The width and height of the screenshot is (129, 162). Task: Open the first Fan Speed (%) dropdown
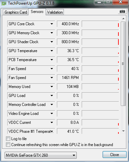(x=52, y=69)
